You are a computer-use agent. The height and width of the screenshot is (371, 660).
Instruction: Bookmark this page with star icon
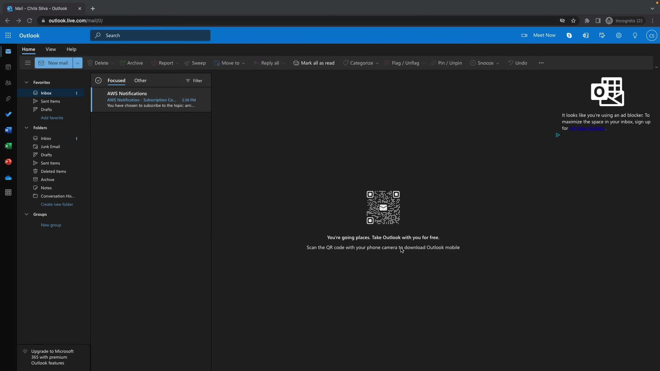pos(573,21)
